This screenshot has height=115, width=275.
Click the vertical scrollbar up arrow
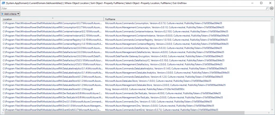(272, 19)
